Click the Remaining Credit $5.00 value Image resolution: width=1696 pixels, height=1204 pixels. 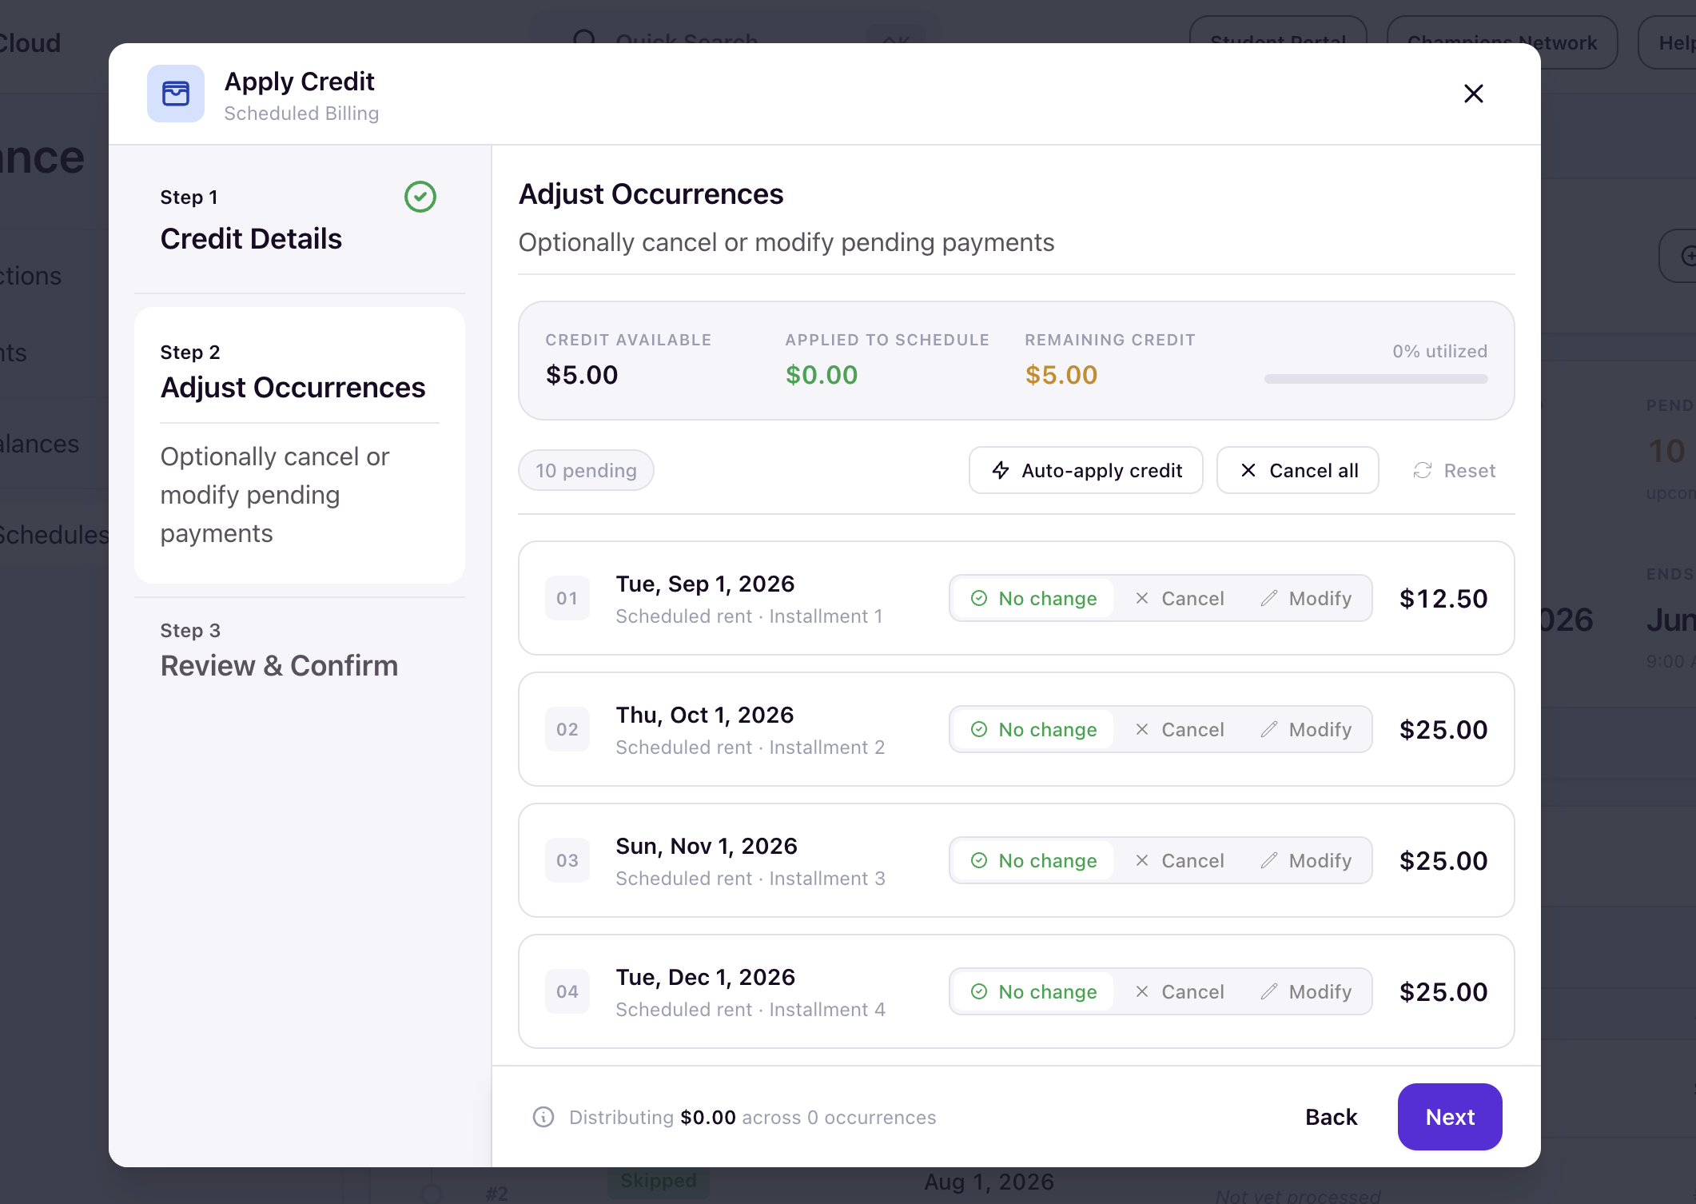[x=1061, y=374]
